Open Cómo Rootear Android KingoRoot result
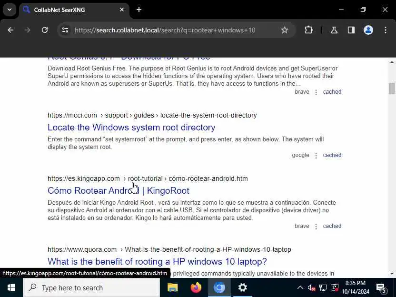The height and width of the screenshot is (297, 396). (118, 190)
